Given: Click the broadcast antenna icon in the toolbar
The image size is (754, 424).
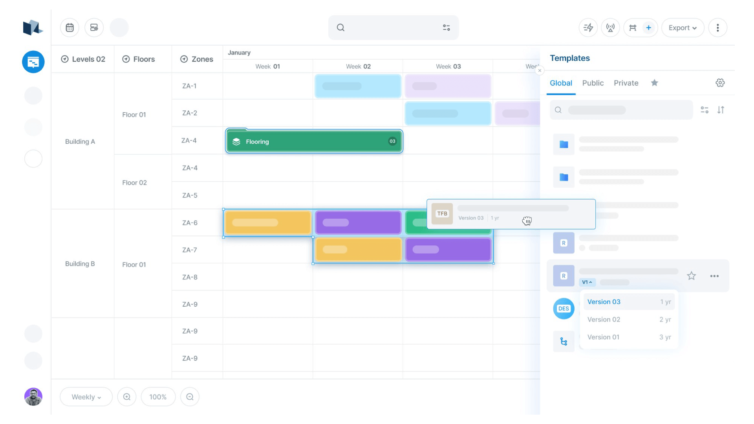Looking at the screenshot, I should (x=610, y=27).
